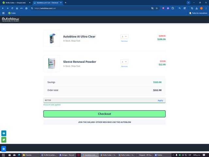Open Edge browser from taskbar
The height and width of the screenshot is (157, 209).
[19, 155]
